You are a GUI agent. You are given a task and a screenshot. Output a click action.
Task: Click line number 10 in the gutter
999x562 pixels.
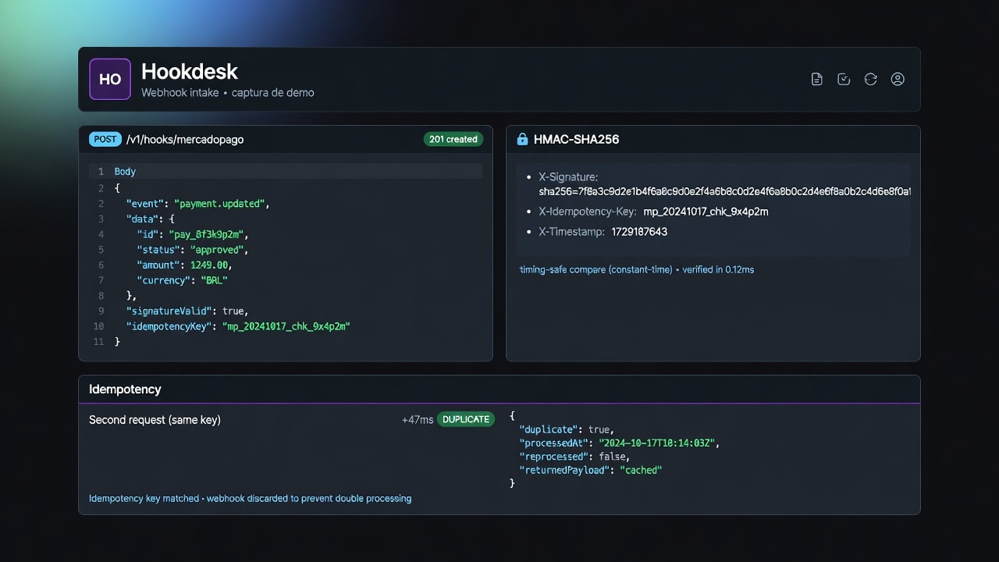(98, 326)
